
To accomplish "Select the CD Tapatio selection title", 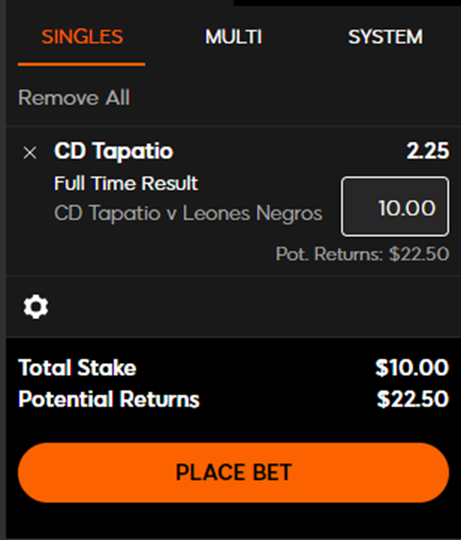I will tap(113, 151).
